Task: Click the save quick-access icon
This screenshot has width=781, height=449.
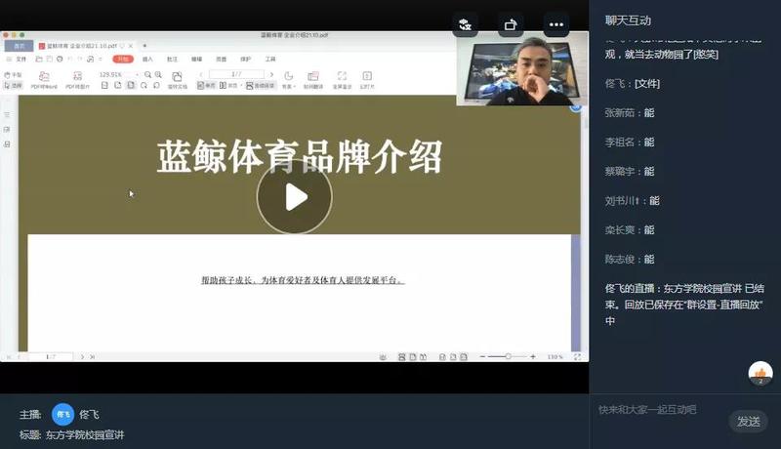Action: click(x=50, y=59)
